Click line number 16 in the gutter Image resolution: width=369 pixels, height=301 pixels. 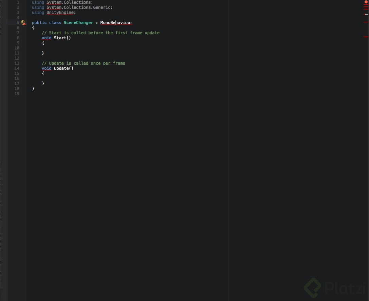coord(17,79)
